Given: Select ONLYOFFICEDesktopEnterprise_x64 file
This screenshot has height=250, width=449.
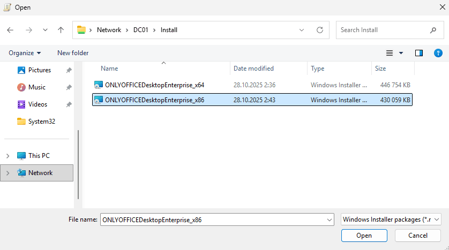Looking at the screenshot, I should (x=252, y=85).
